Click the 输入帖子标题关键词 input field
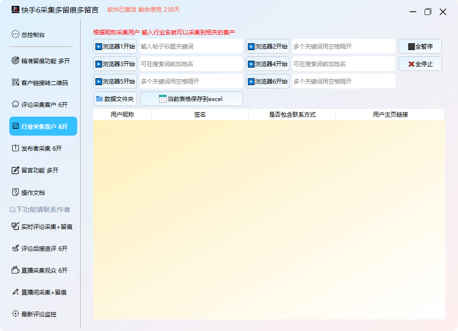 [191, 47]
